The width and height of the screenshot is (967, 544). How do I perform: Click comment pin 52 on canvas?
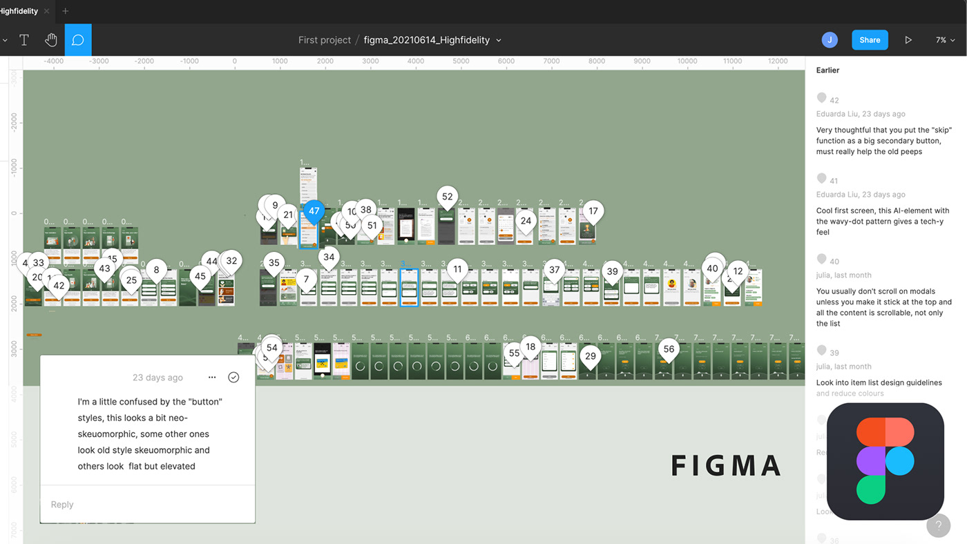point(448,197)
